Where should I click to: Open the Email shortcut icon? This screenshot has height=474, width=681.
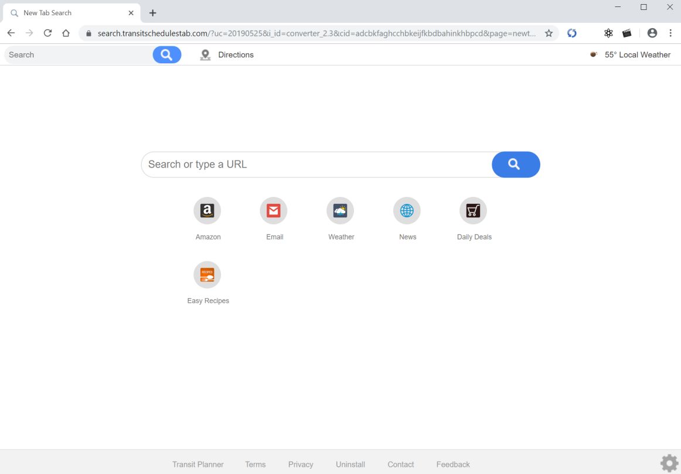[x=274, y=210]
